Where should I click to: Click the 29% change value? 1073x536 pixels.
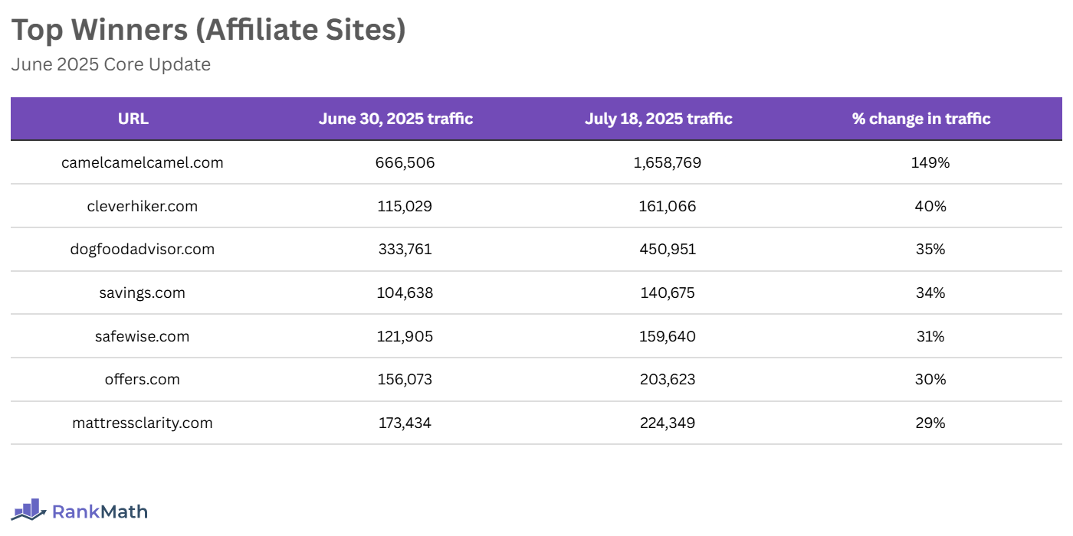pos(931,423)
